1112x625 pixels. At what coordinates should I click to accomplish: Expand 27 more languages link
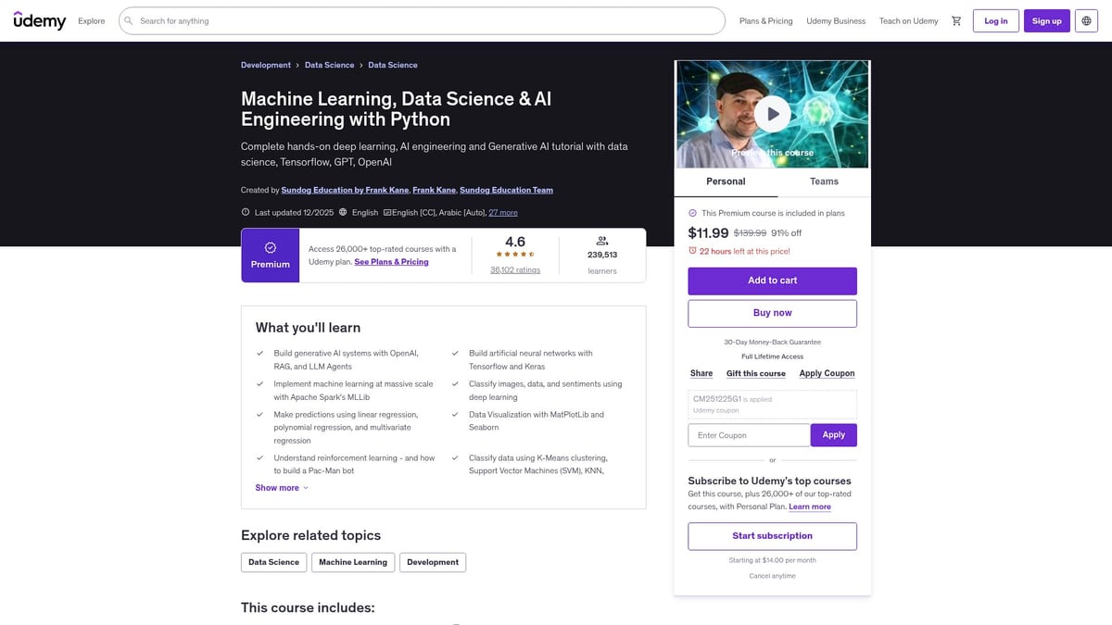pyautogui.click(x=503, y=212)
